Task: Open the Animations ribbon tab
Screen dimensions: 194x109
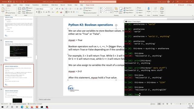Action: 45,5
